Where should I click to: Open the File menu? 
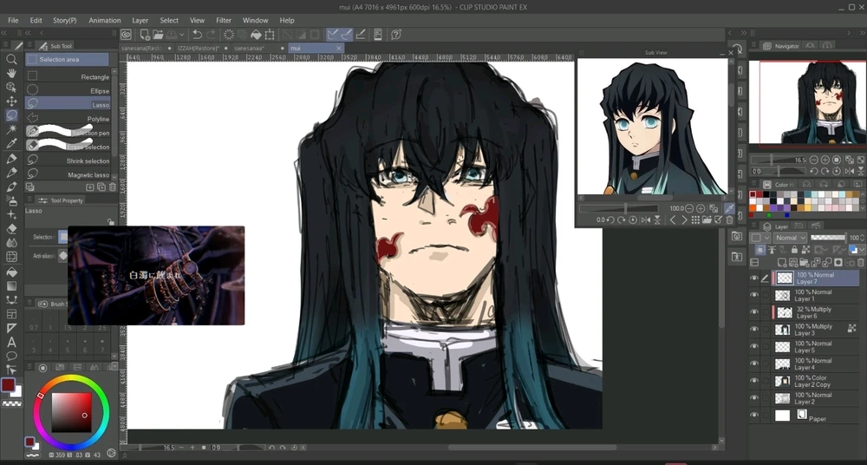coord(13,20)
